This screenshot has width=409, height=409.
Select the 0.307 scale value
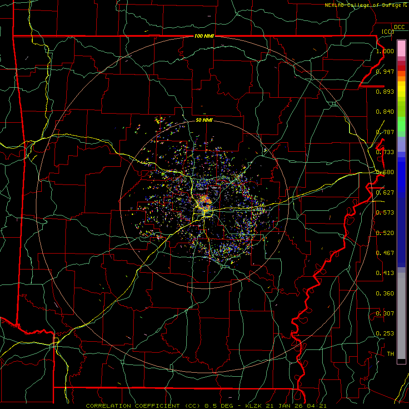(385, 314)
